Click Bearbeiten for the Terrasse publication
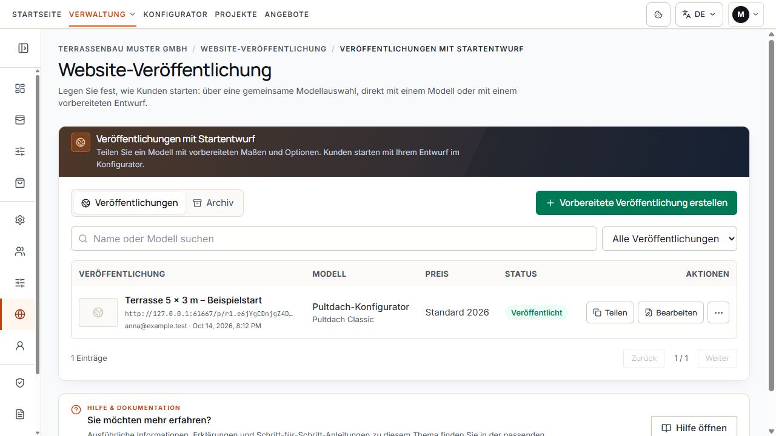Viewport: 776px width, 436px height. [671, 312]
